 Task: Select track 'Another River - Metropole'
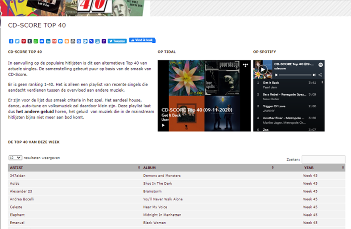(287, 120)
